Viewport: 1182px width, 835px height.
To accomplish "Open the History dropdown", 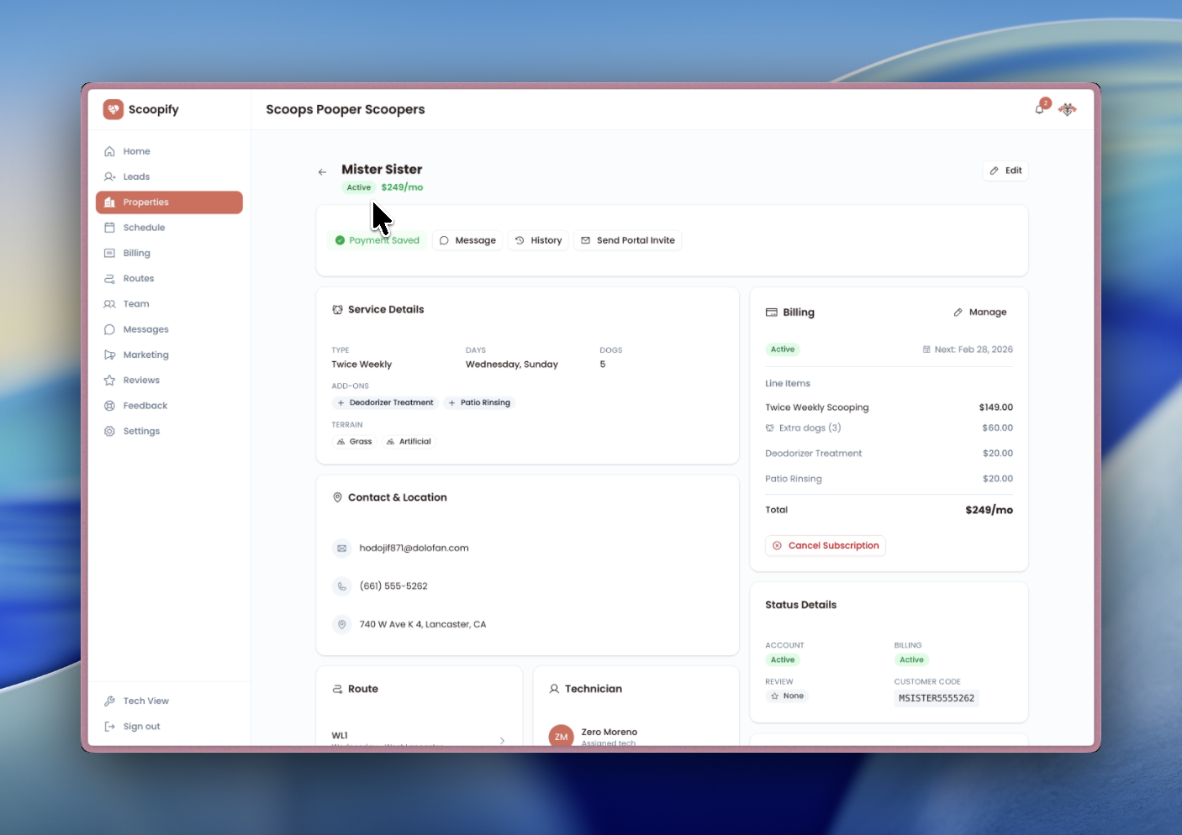I will pos(538,240).
